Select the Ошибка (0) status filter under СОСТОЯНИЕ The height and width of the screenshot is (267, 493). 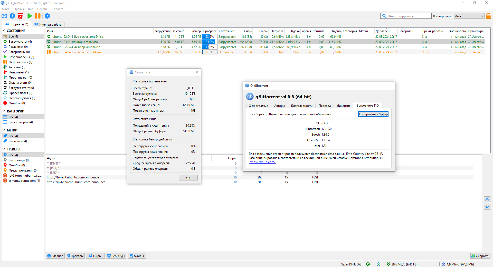[x=23, y=103]
